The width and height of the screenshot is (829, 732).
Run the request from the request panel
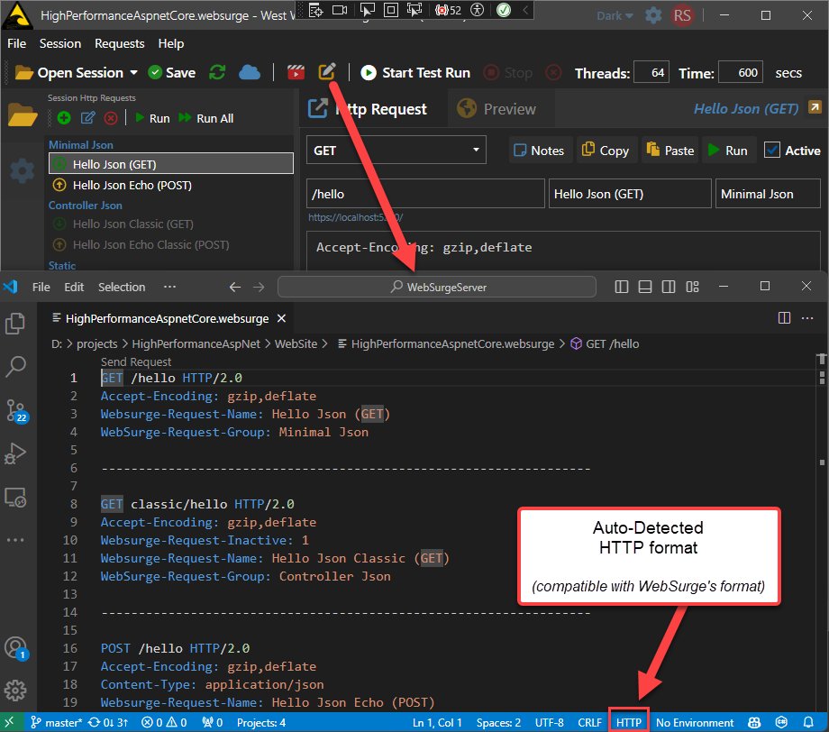pyautogui.click(x=727, y=151)
